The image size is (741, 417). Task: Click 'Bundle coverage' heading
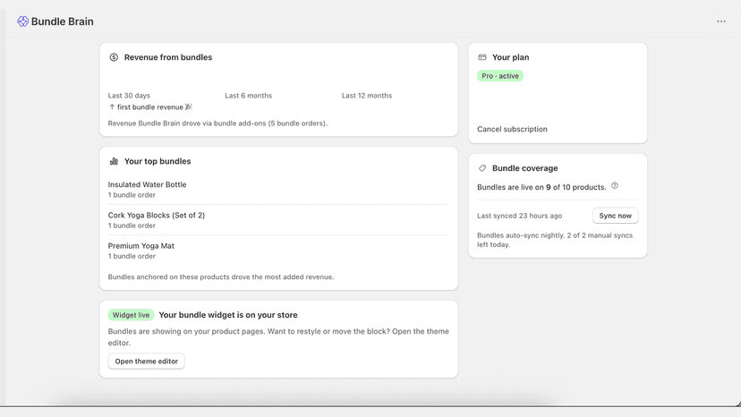525,168
